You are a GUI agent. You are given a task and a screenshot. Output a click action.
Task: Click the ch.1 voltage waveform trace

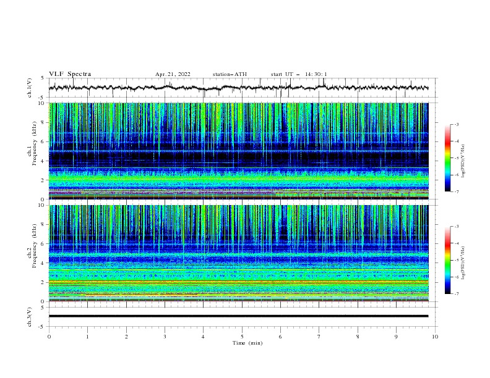[x=238, y=88]
